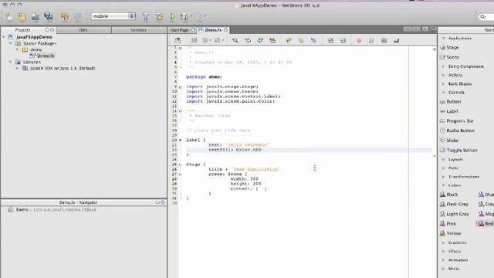This screenshot has width=494, height=278.
Task: Switch to the Services tab
Action: [139, 30]
